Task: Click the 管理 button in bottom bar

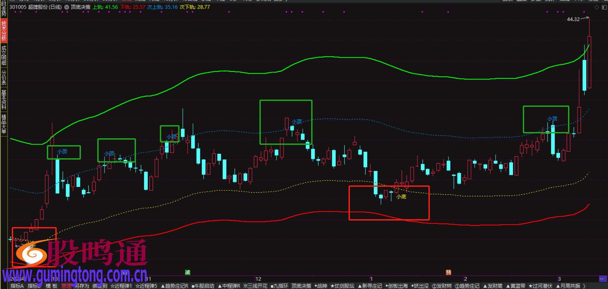Action: coord(66,286)
